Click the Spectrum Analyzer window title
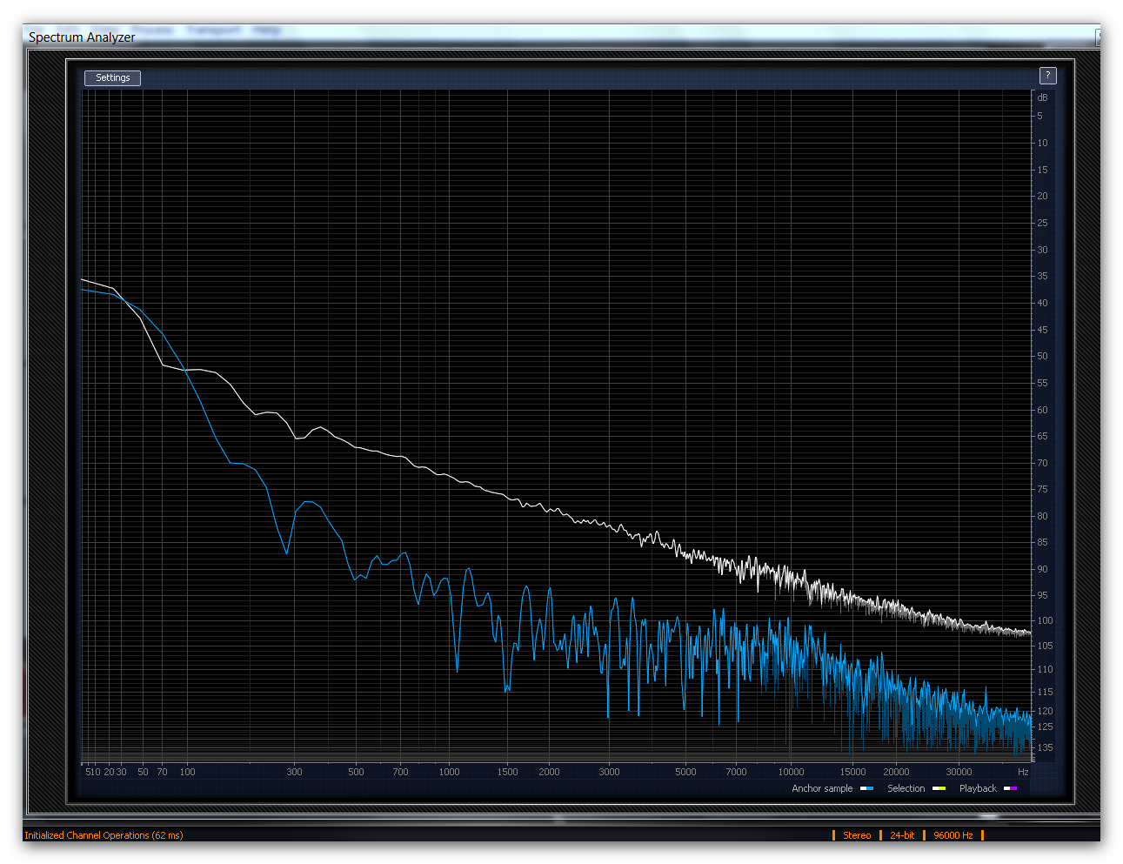The width and height of the screenshot is (1123, 864). [x=82, y=37]
